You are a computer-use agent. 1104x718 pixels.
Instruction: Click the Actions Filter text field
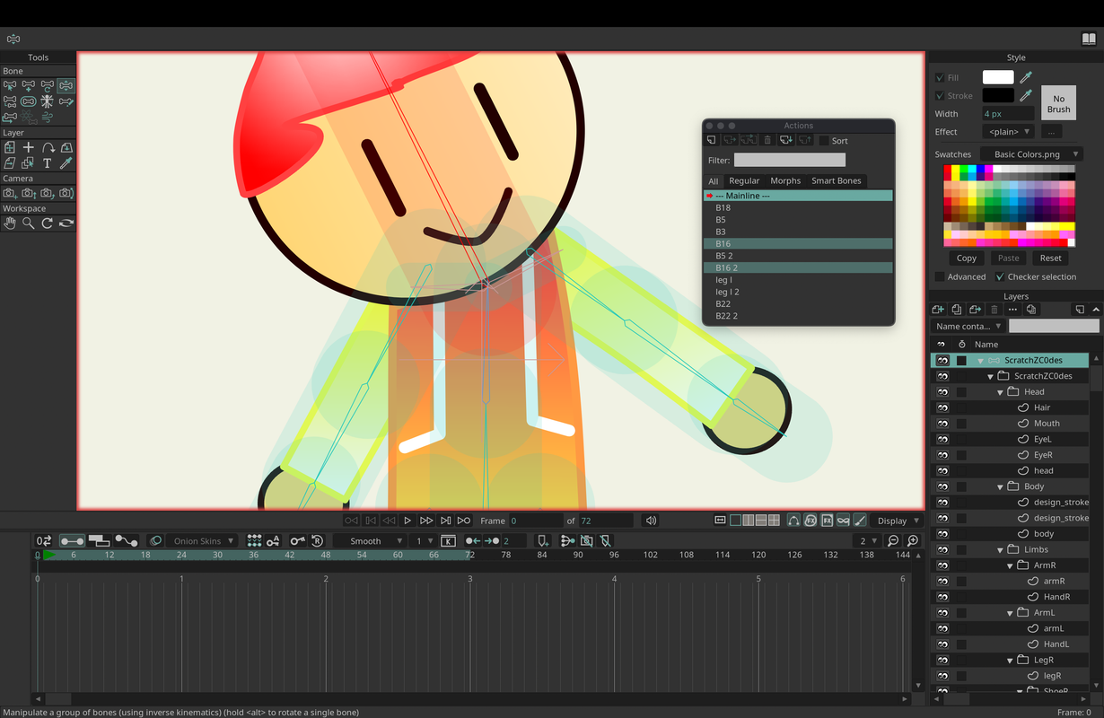(790, 160)
